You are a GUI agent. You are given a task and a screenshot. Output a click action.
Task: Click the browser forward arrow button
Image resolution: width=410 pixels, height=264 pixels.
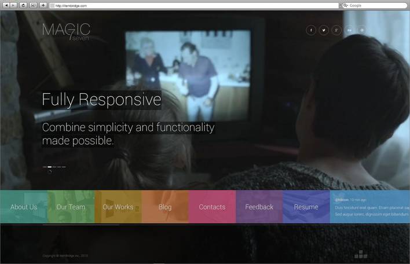14,5
